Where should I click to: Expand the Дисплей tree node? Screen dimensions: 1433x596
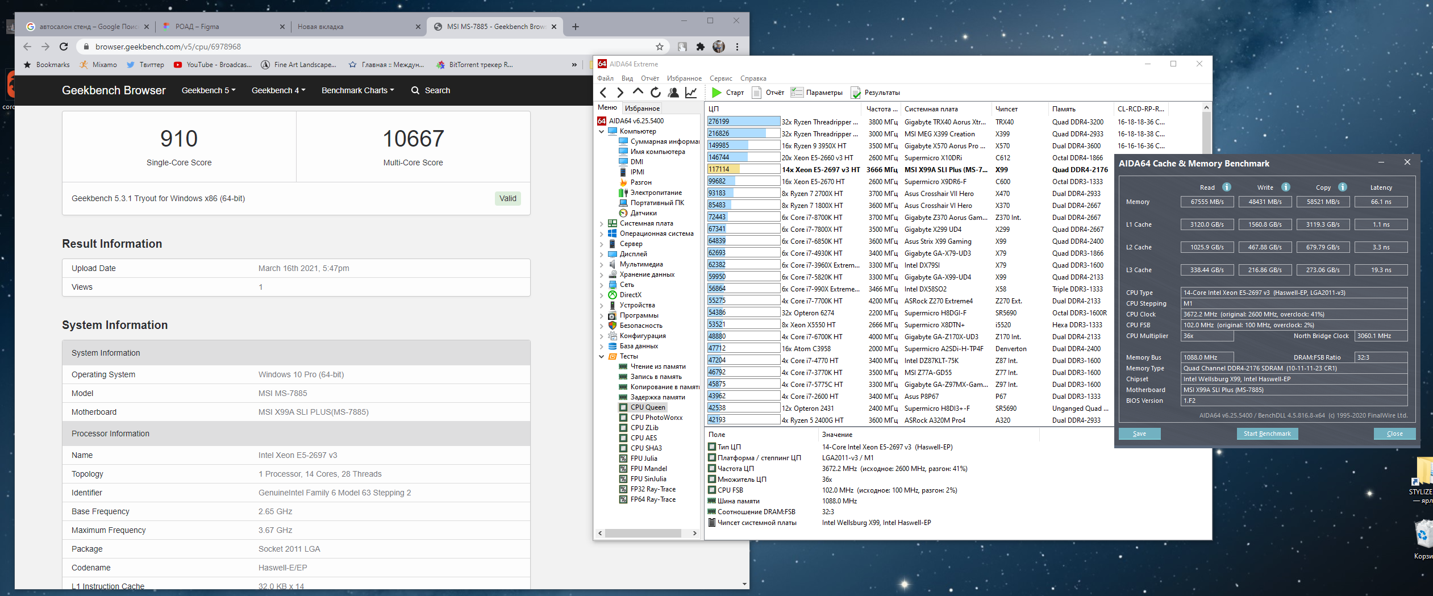pyautogui.click(x=601, y=254)
